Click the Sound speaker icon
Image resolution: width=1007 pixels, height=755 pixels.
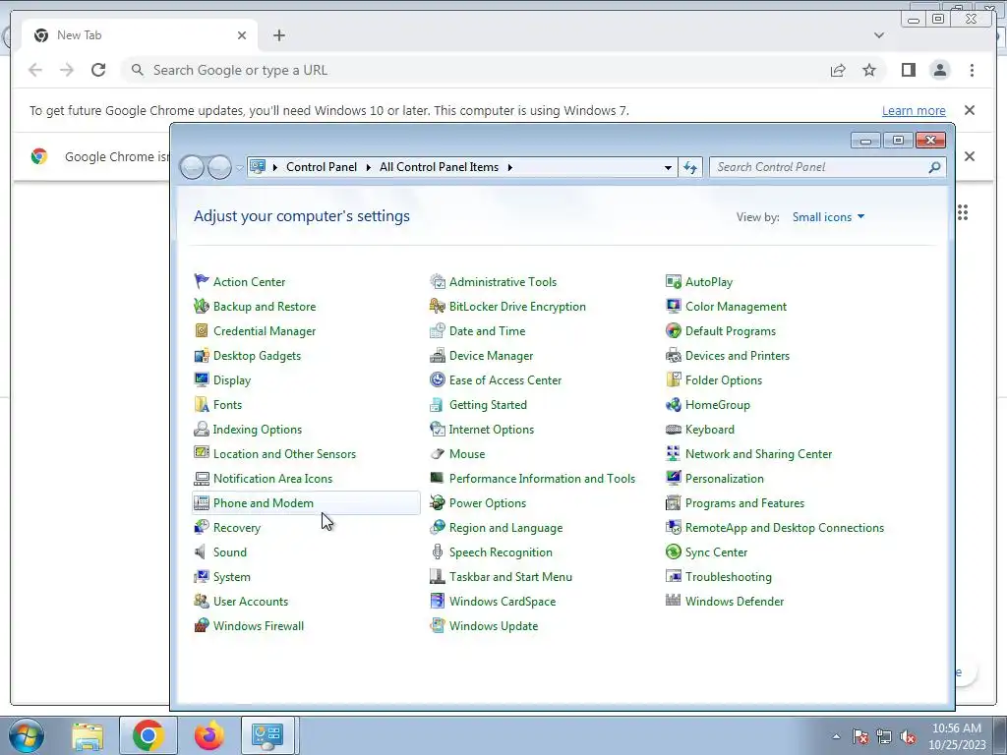(202, 552)
